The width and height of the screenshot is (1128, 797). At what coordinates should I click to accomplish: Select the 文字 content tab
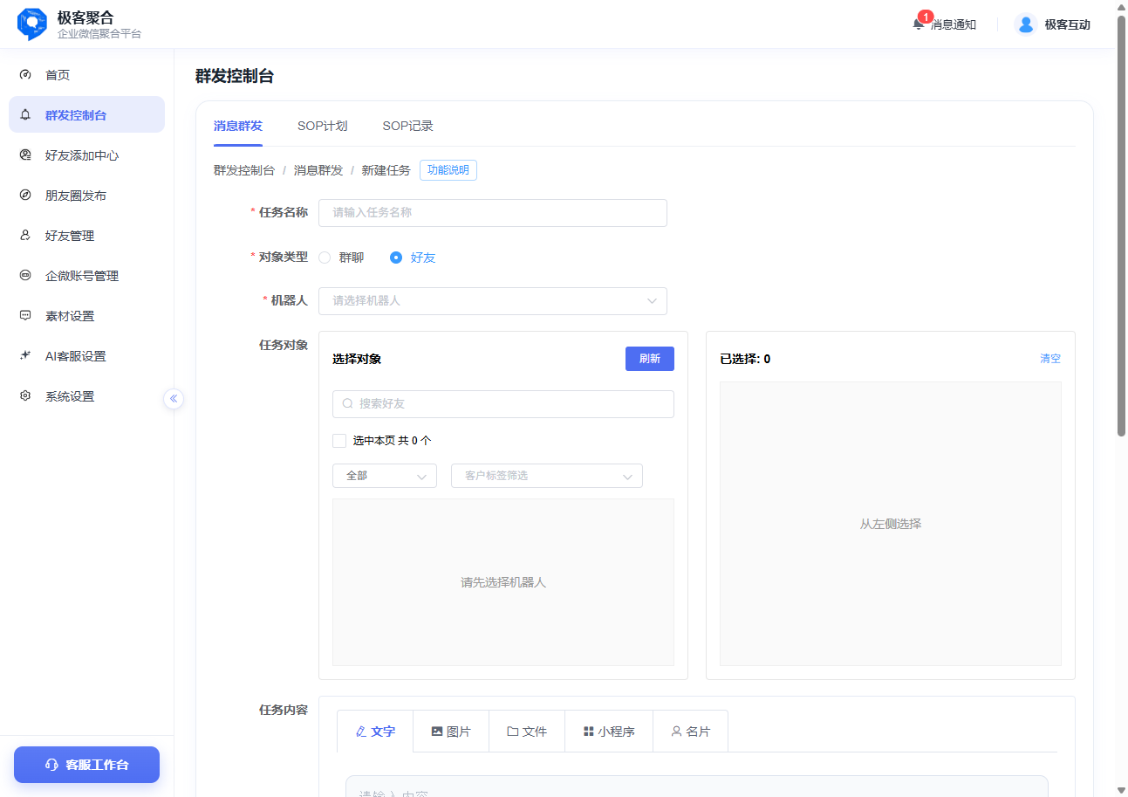pos(375,732)
